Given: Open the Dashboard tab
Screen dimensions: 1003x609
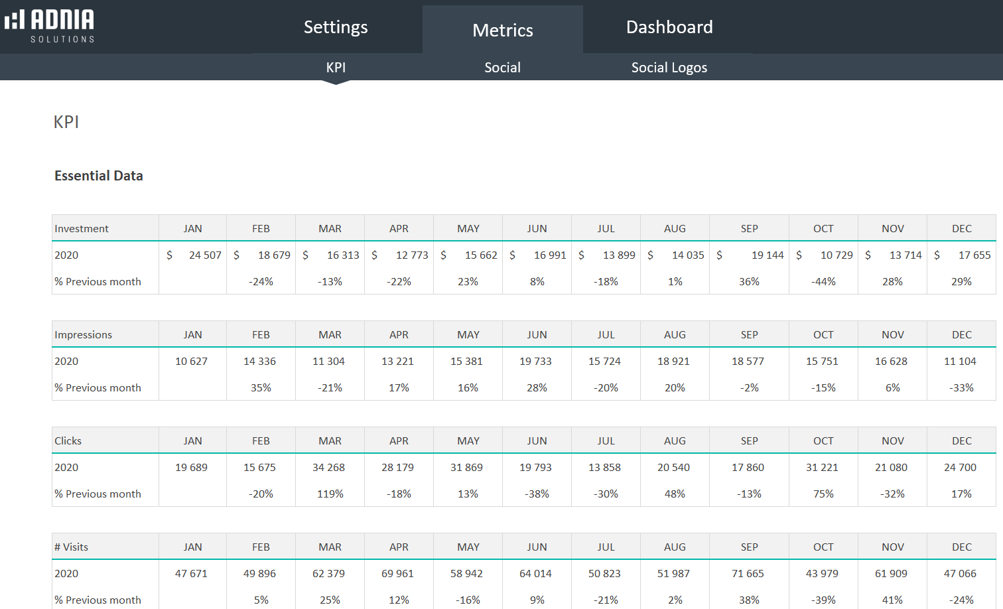Looking at the screenshot, I should pos(669,27).
